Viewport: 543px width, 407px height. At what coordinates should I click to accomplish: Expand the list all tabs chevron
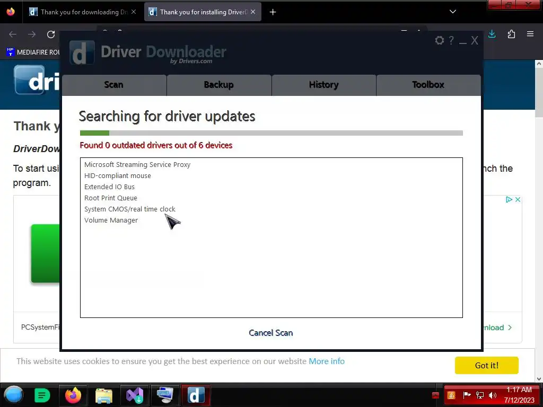(453, 12)
